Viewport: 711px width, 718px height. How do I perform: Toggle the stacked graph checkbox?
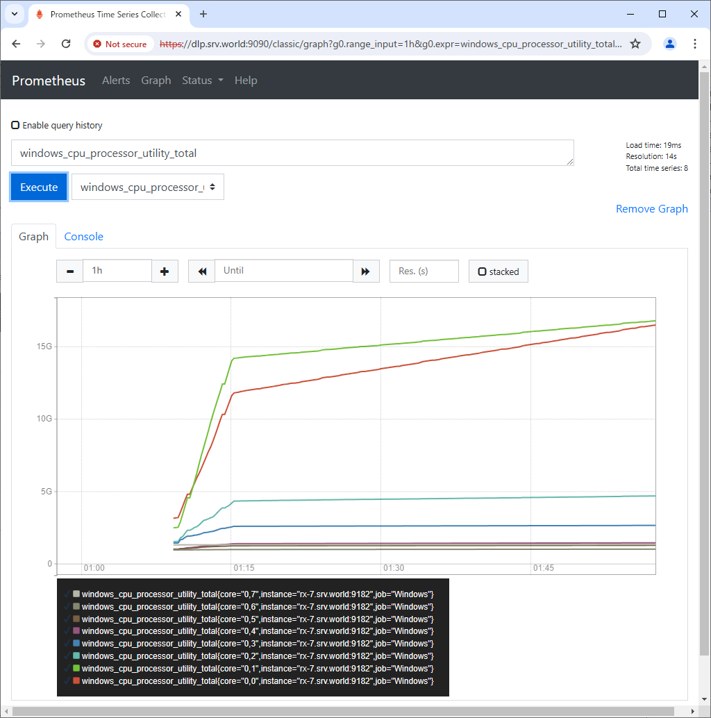tap(482, 272)
